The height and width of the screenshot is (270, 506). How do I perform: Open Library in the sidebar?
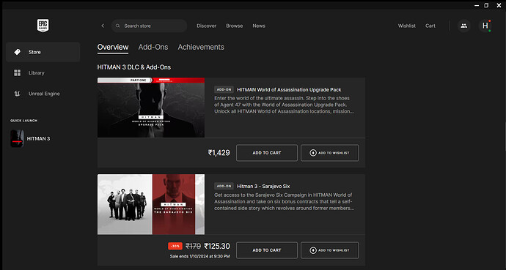pyautogui.click(x=43, y=72)
